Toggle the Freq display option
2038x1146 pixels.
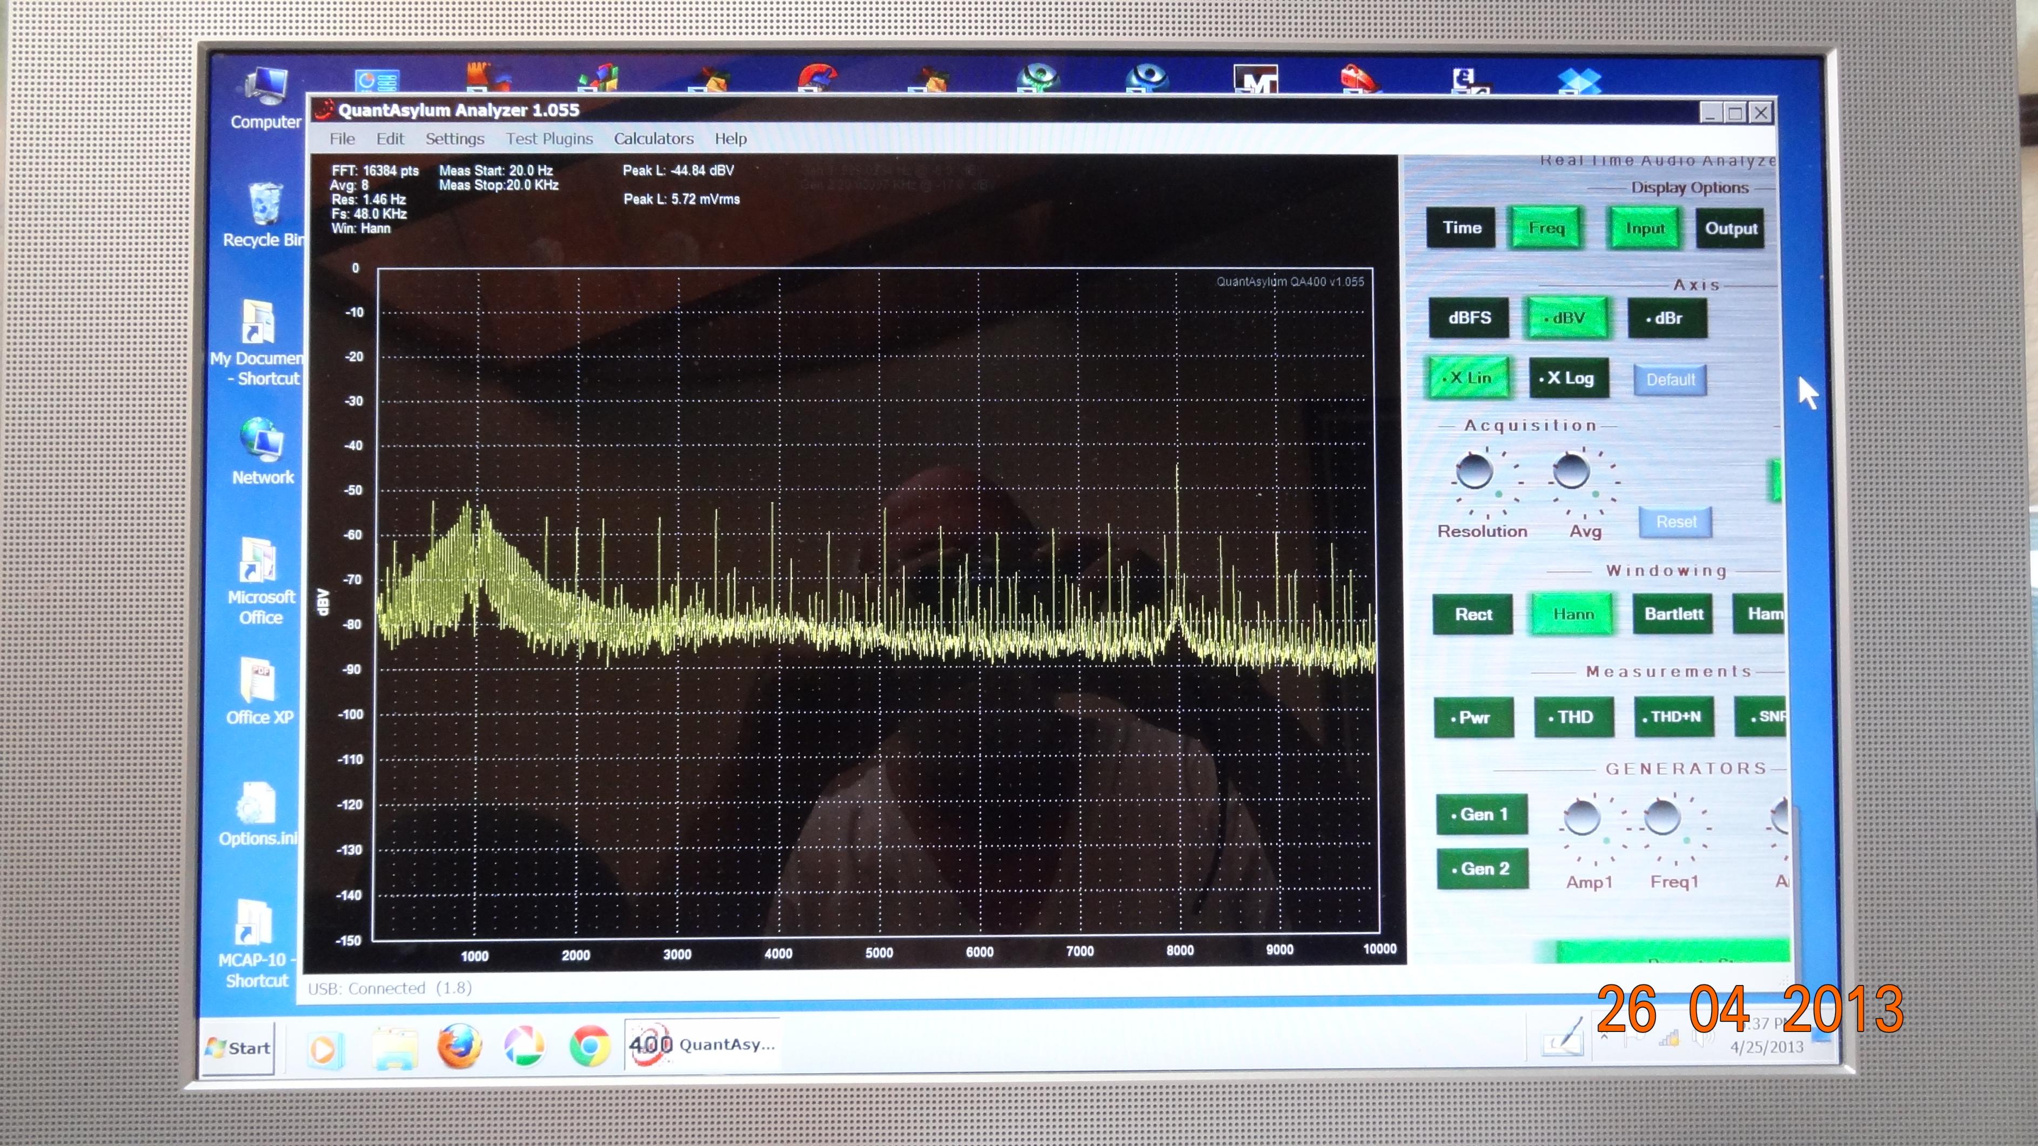click(1546, 228)
